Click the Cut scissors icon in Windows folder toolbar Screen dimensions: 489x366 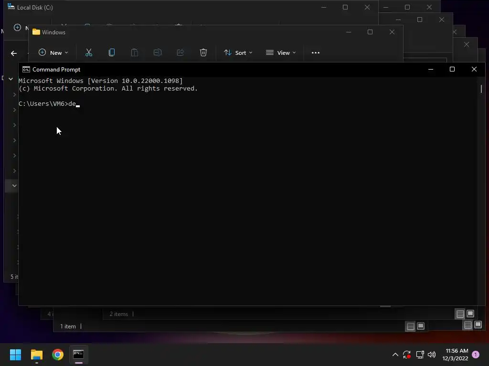(89, 52)
